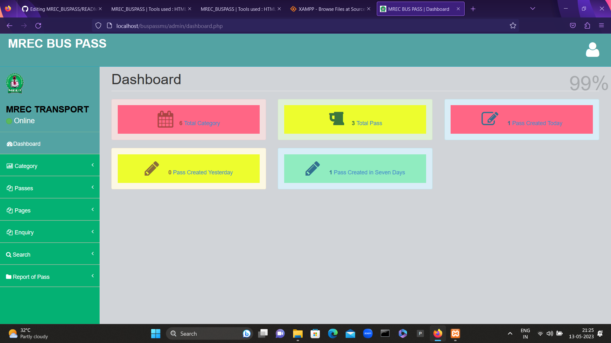Click the MREC college logo in sidebar
The height and width of the screenshot is (343, 611).
tap(15, 83)
